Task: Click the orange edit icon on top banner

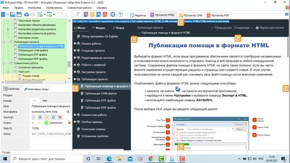Action: click(x=181, y=23)
